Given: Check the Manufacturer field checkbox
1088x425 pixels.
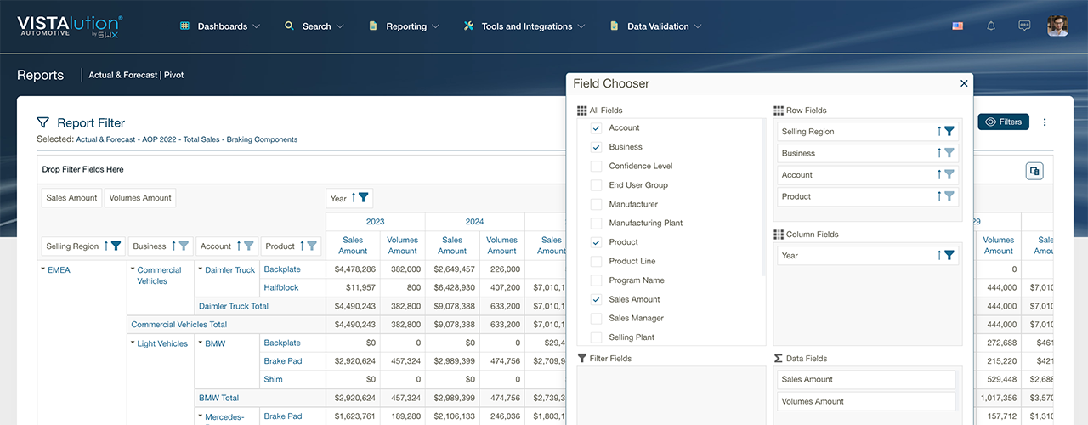Looking at the screenshot, I should (596, 204).
